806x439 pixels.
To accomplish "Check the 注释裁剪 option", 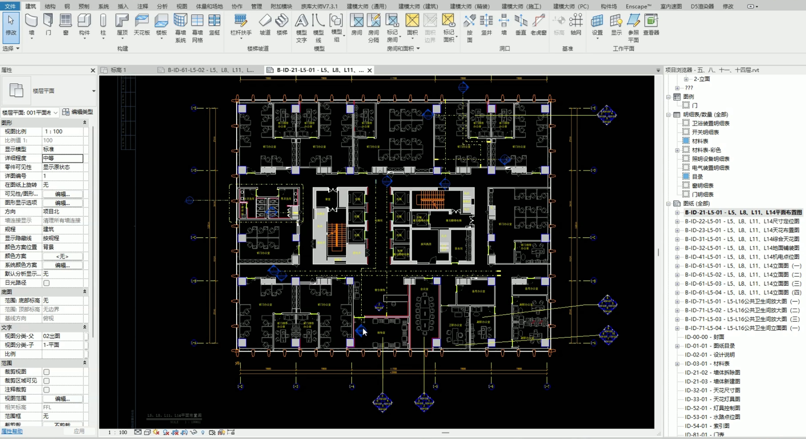I will pos(47,390).
